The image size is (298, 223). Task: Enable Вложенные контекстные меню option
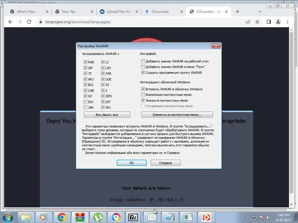coord(143,94)
